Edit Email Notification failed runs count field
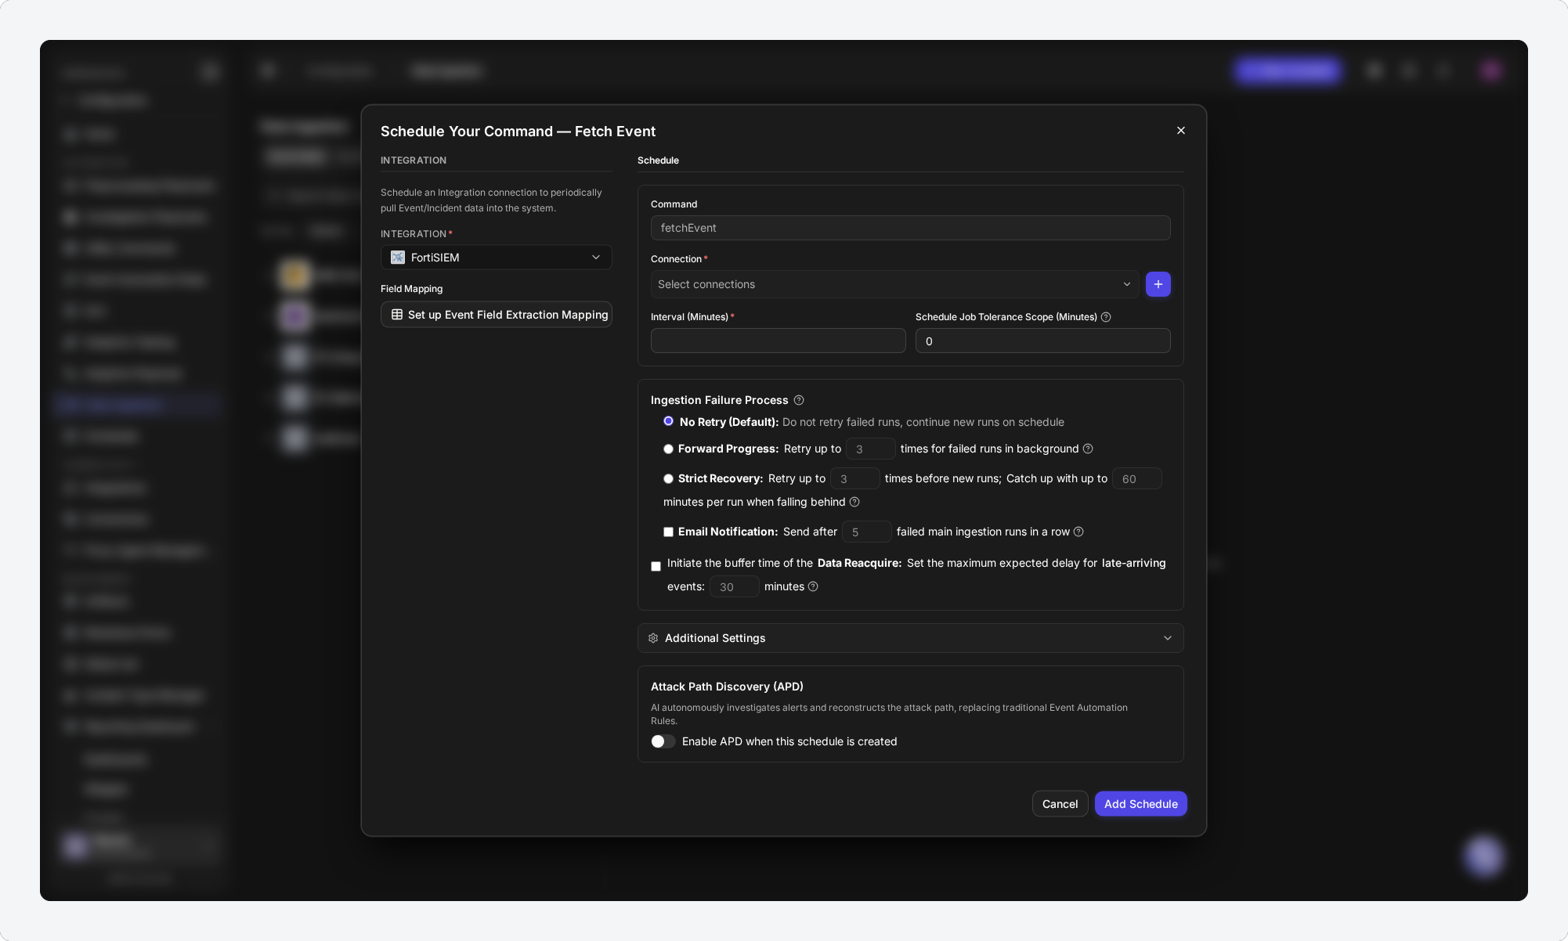The width and height of the screenshot is (1568, 941). (866, 532)
